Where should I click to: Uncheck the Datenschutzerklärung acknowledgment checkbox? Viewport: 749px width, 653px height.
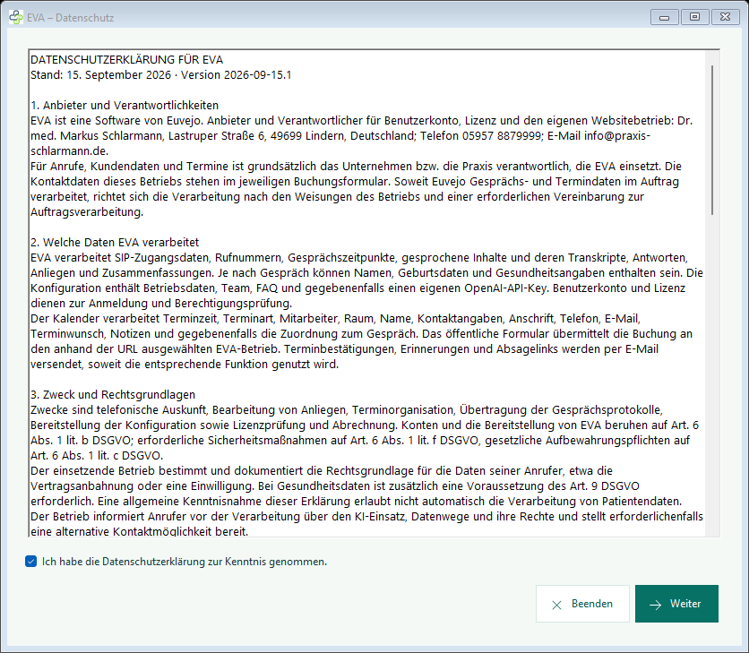tap(31, 562)
